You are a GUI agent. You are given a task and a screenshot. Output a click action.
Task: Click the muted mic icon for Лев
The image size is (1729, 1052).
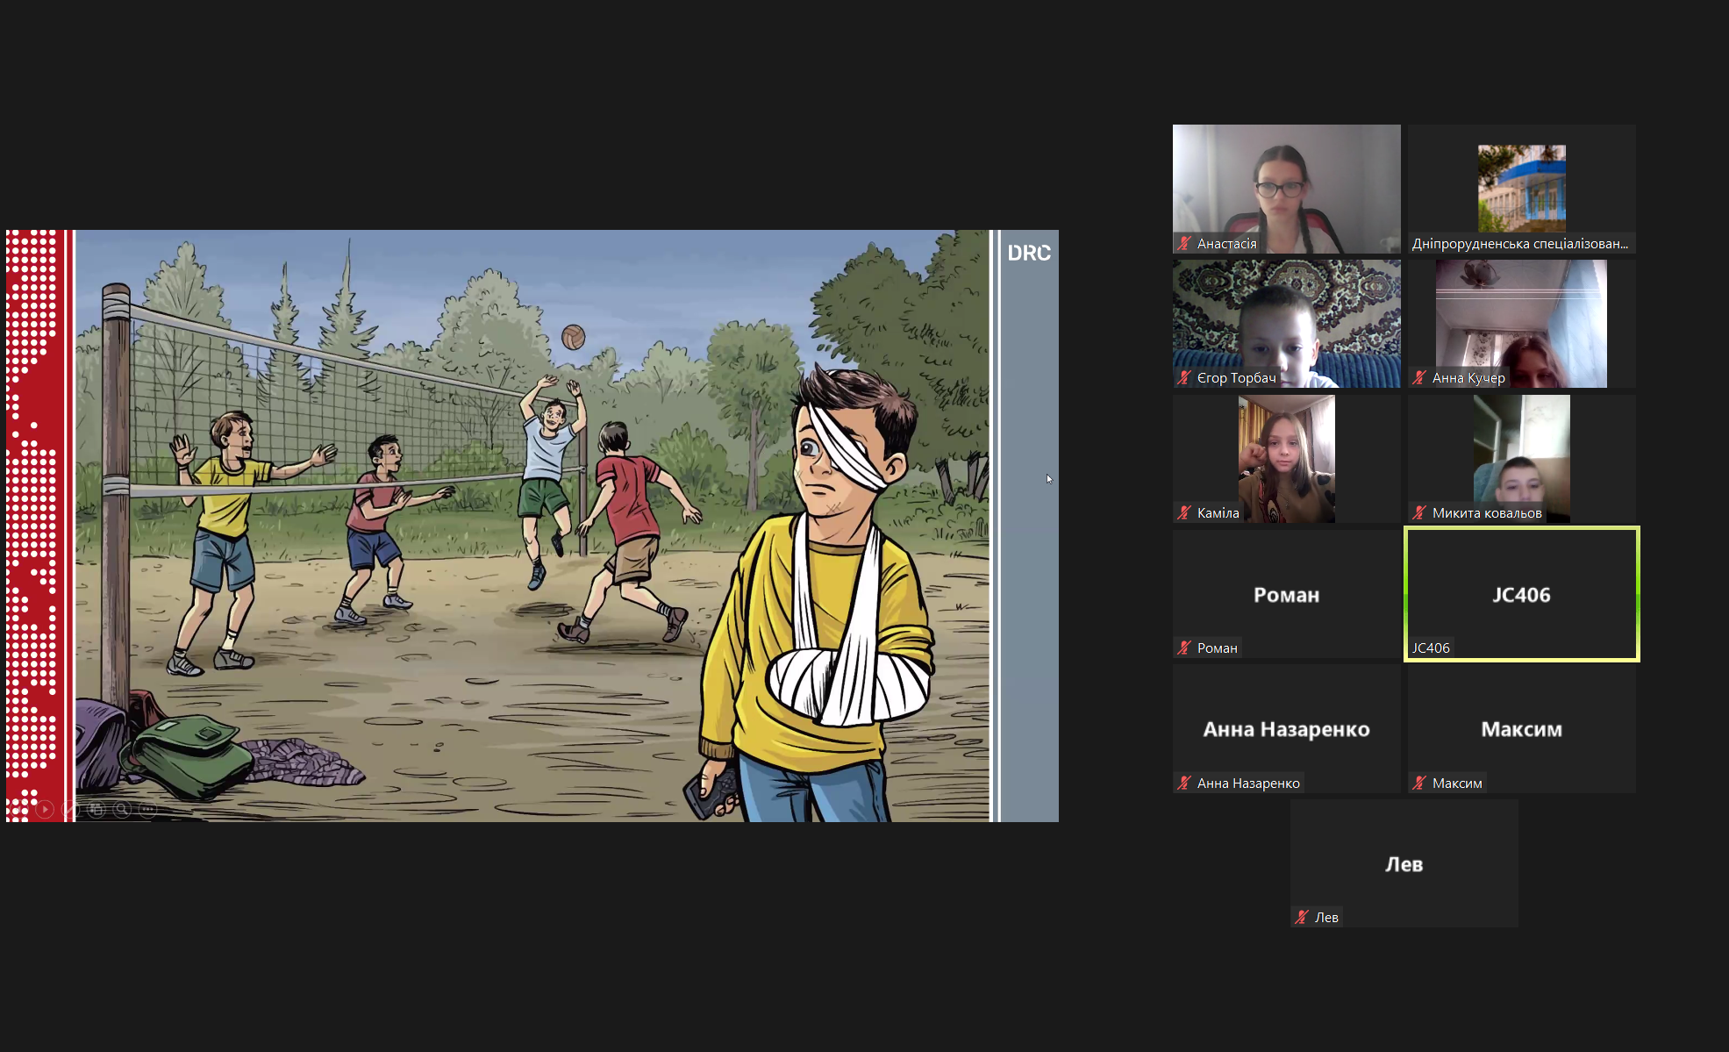1302,918
